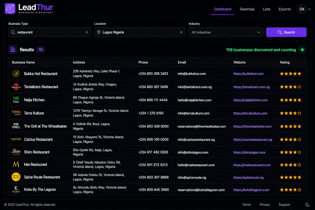The width and height of the screenshot is (315, 210).
Task: Open the cactusrestaurant.ng website link
Action: click(x=253, y=139)
